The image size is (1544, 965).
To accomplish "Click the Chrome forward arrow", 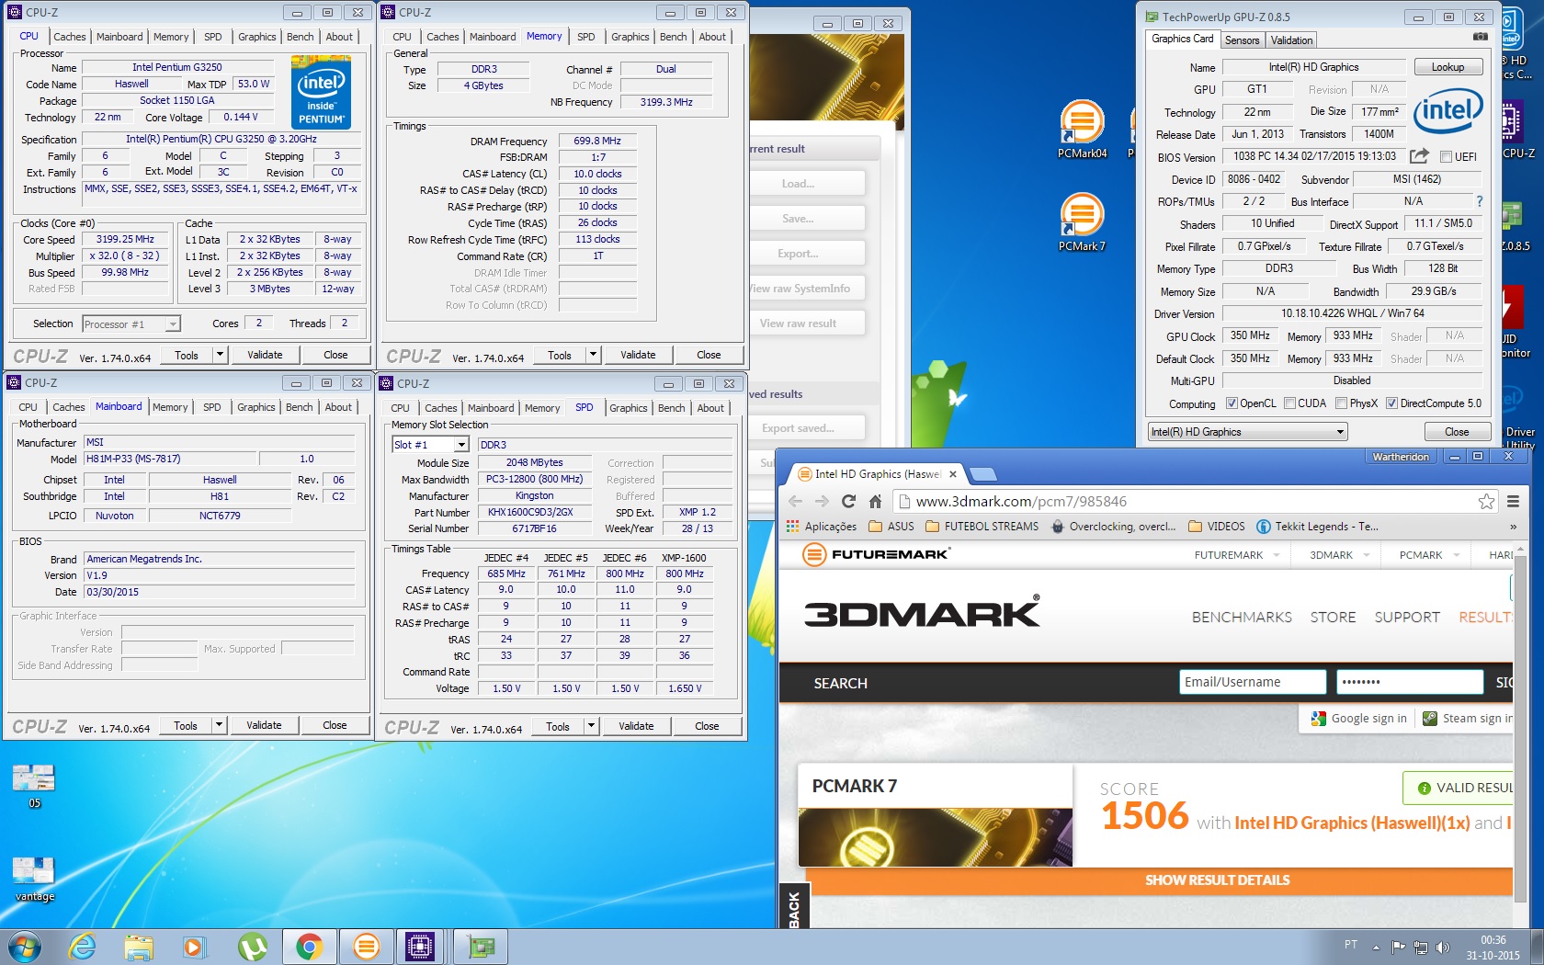I will point(822,501).
